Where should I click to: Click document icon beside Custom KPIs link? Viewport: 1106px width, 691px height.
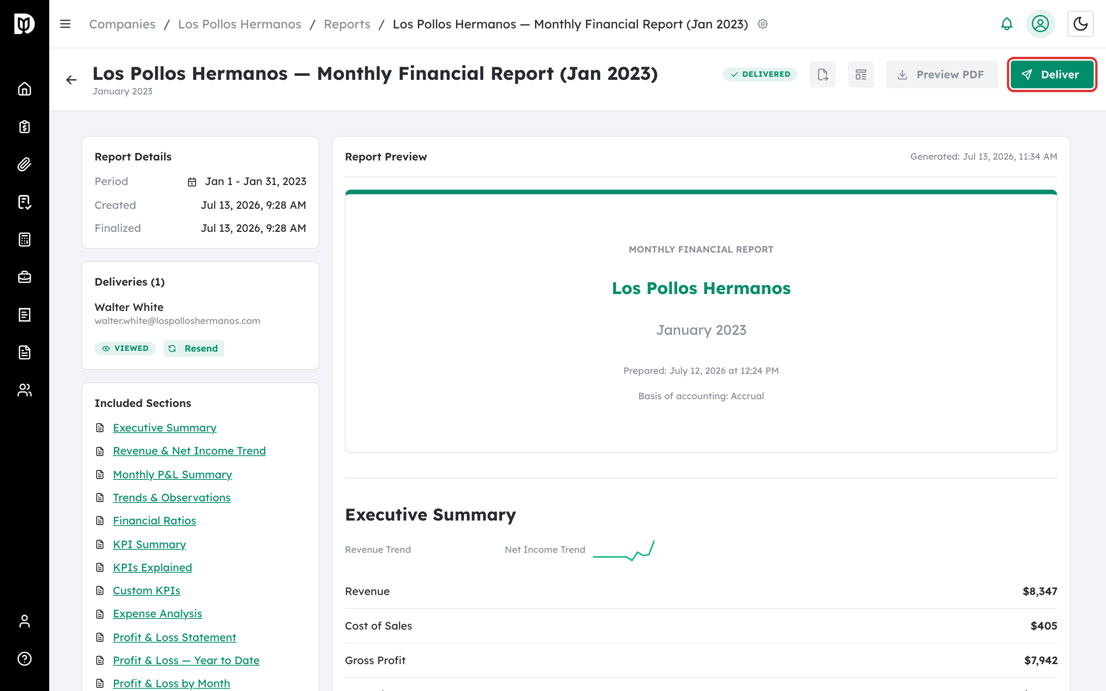point(100,591)
